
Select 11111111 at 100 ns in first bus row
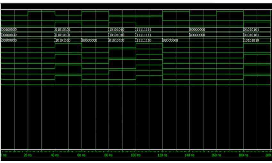pyautogui.click(x=144, y=30)
